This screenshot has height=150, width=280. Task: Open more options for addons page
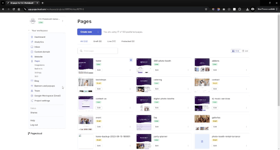click(247, 70)
